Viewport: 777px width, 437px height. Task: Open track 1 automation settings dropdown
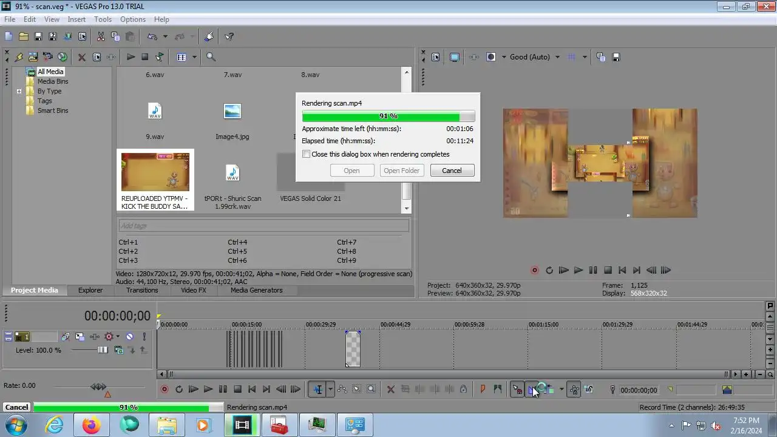click(117, 336)
